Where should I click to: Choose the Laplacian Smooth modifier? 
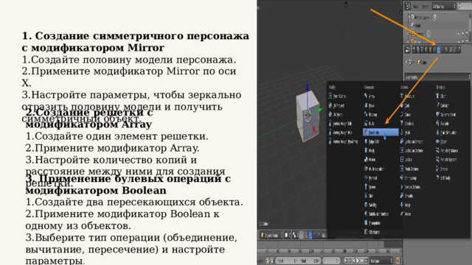412,141
